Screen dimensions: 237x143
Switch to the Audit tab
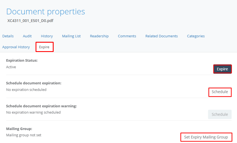click(27, 36)
